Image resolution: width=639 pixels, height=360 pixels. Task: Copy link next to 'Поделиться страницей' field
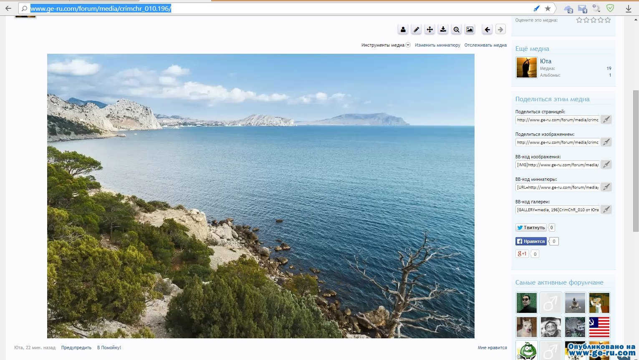point(606,120)
